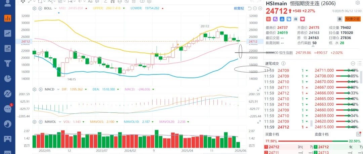The width and height of the screenshot is (363, 154).
Task: Open chat messages with 5 badge
Action: 8,108
